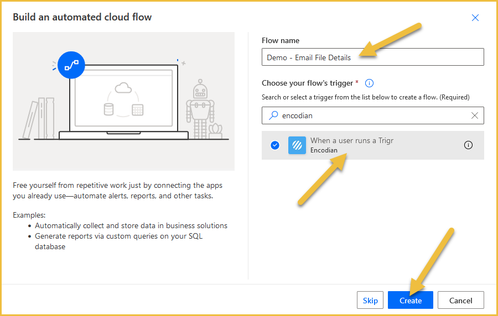The image size is (498, 316).
Task: Open details info icon for Trigr trigger
Action: pyautogui.click(x=468, y=145)
